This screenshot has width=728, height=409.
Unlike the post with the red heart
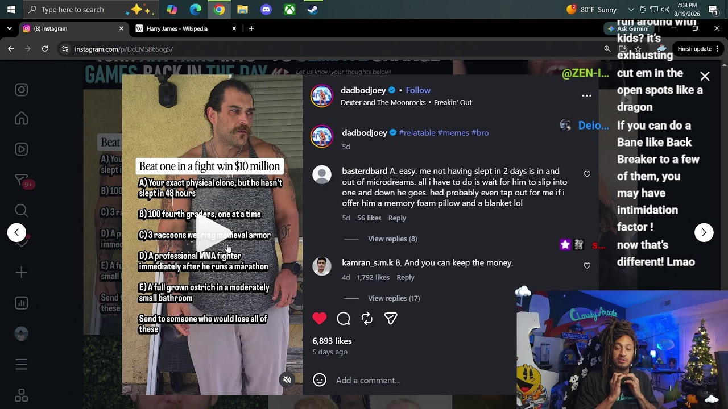[x=320, y=319]
